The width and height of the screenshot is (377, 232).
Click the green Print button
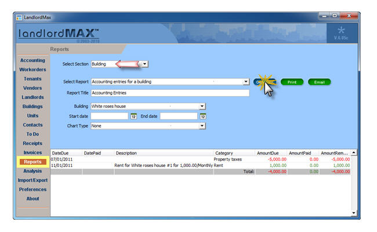[292, 82]
